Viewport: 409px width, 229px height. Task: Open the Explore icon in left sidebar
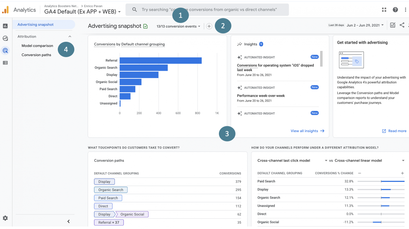click(x=5, y=38)
